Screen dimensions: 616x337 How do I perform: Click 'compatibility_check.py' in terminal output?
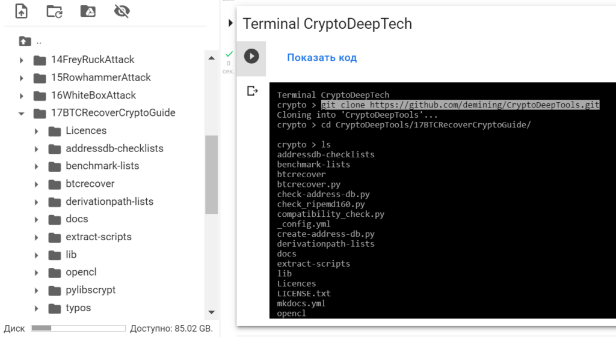coord(330,214)
